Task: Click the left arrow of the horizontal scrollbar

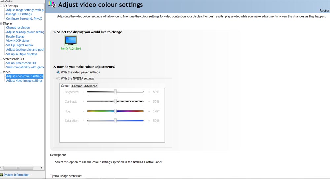Action: point(2,168)
